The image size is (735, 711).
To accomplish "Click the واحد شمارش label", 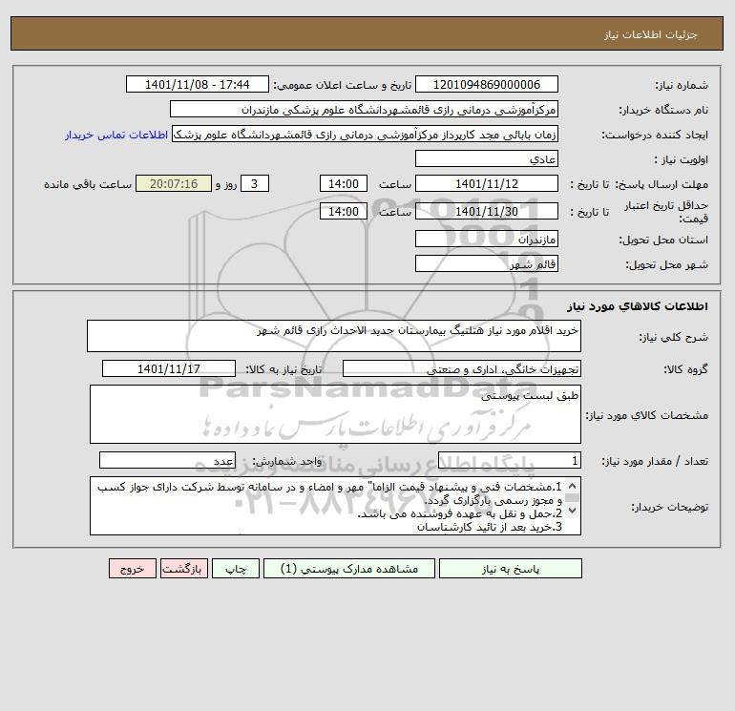I will 287,461.
